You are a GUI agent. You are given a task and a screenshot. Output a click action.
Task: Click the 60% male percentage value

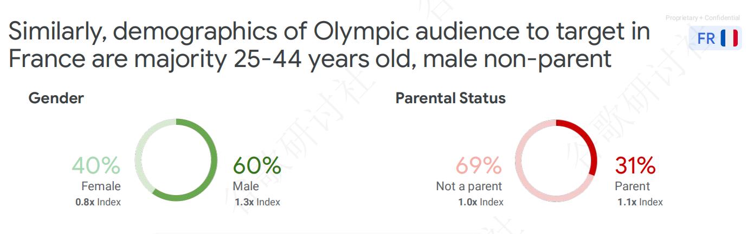pos(257,165)
